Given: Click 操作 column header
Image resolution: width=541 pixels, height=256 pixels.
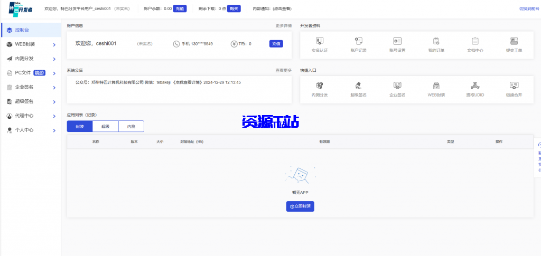Looking at the screenshot, I should (499, 141).
